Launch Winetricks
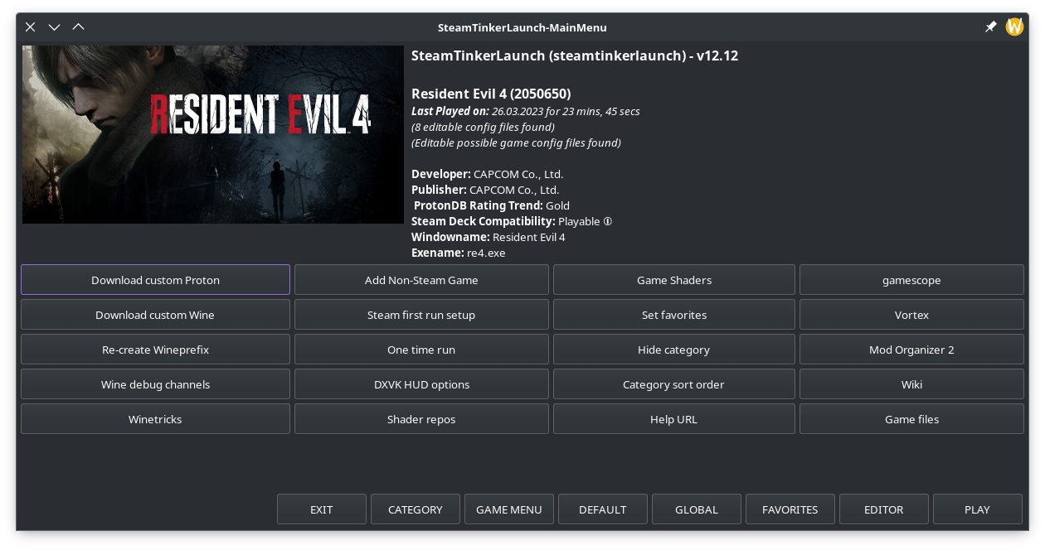The width and height of the screenshot is (1045, 550). [155, 419]
